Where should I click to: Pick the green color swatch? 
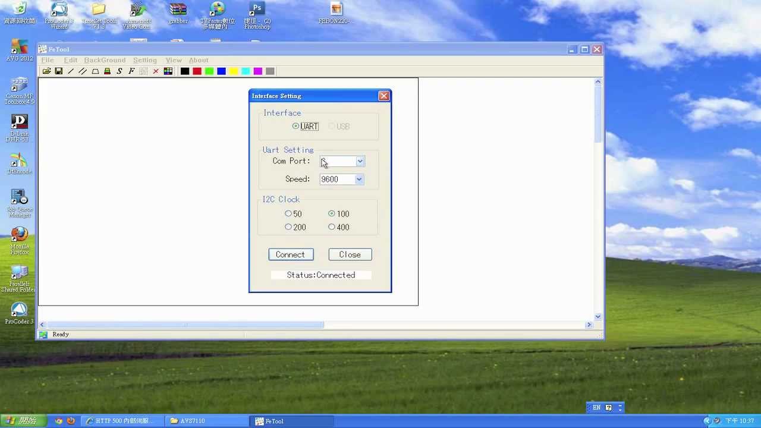pyautogui.click(x=209, y=71)
